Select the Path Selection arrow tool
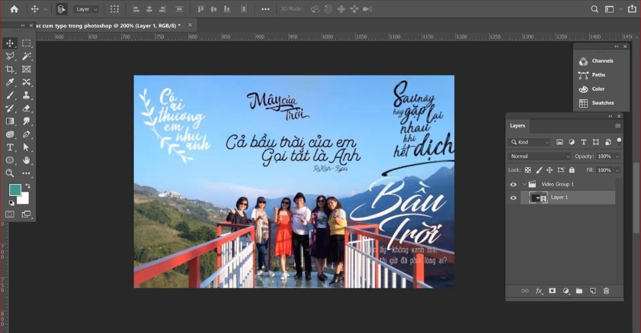The width and height of the screenshot is (641, 333). [27, 148]
